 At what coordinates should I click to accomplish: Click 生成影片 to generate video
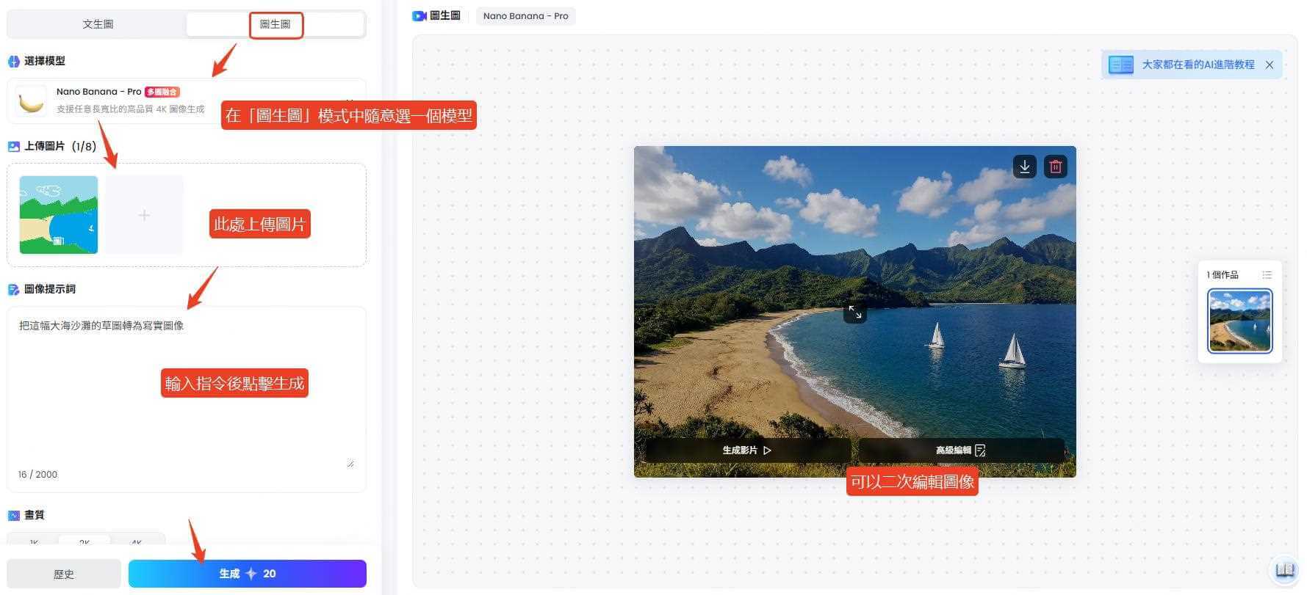click(x=746, y=450)
